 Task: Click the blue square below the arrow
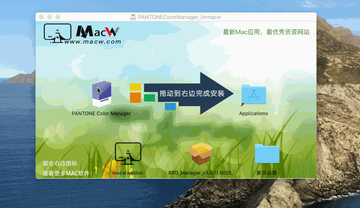click(170, 107)
